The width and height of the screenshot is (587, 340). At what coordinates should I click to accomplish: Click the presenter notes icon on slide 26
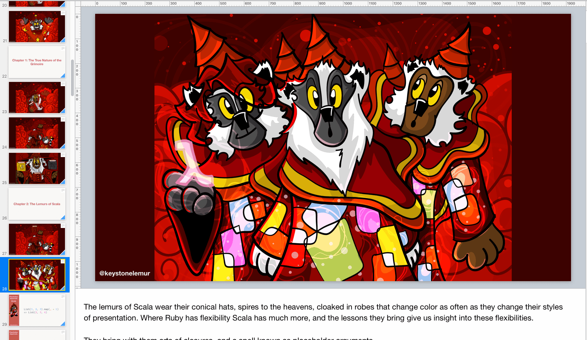click(63, 190)
